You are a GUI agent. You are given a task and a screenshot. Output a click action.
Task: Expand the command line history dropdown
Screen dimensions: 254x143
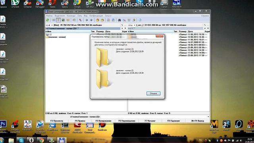point(208,117)
